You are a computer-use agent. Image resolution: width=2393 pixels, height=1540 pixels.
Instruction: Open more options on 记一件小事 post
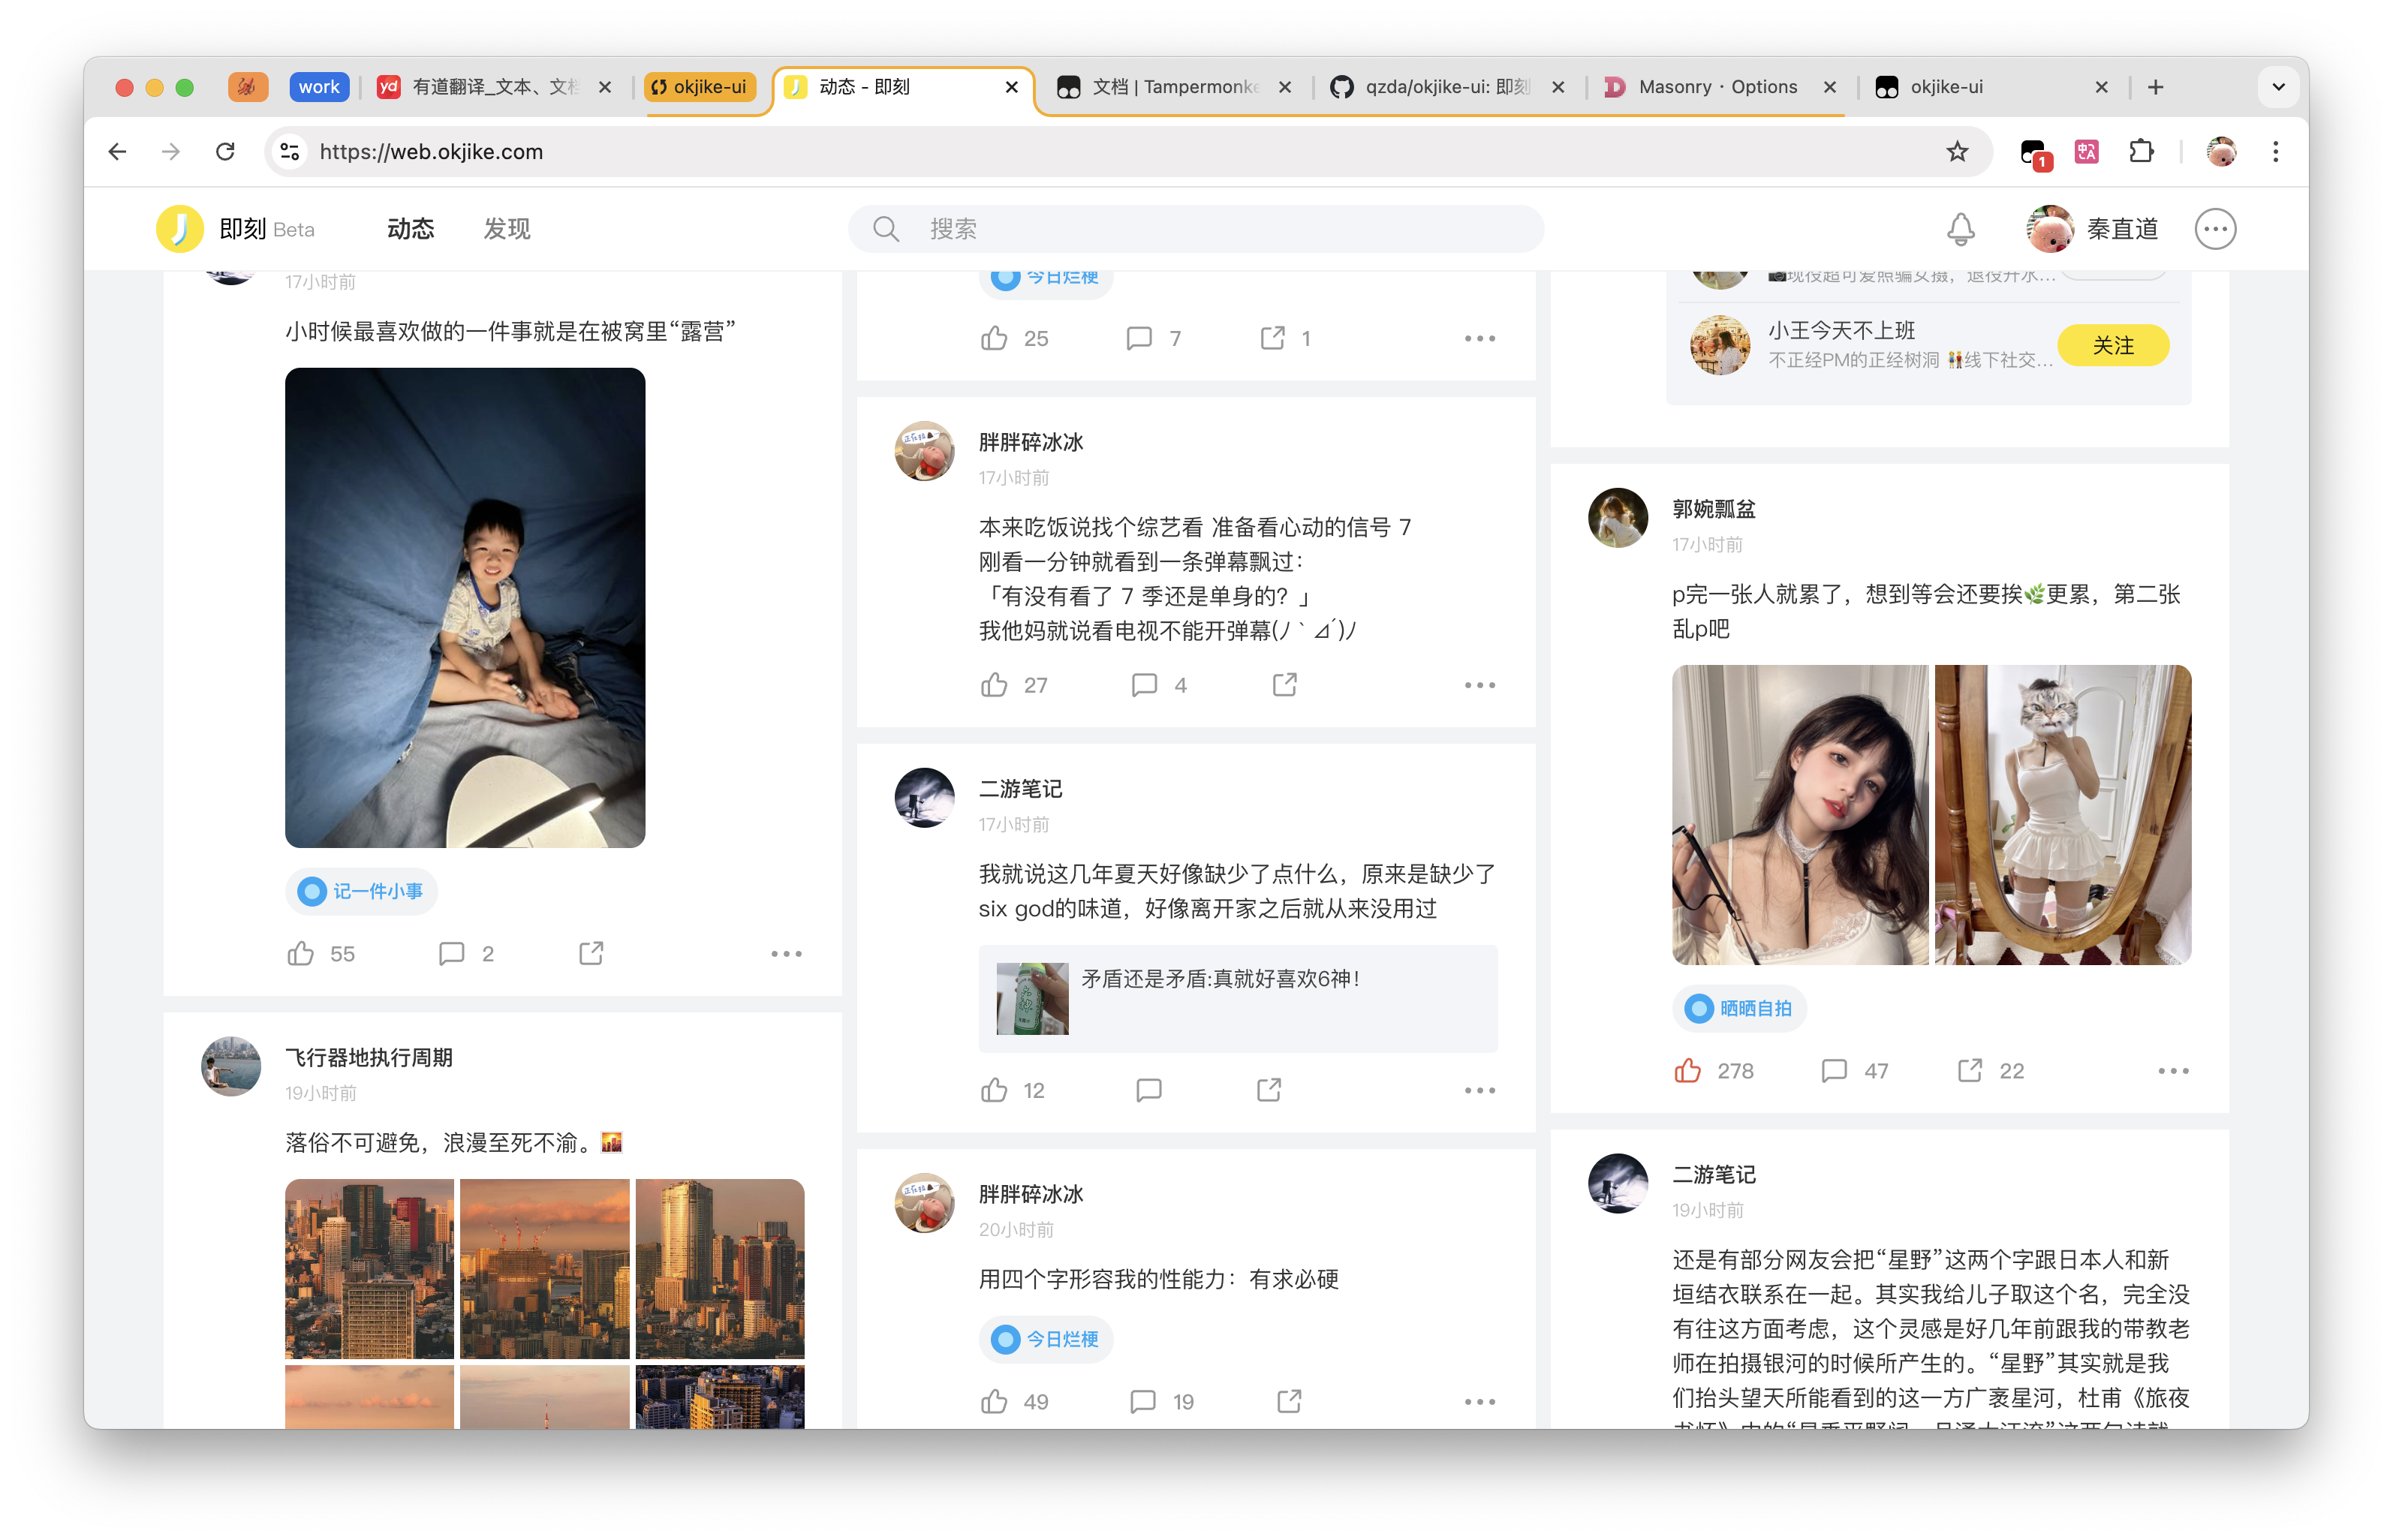[x=786, y=954]
